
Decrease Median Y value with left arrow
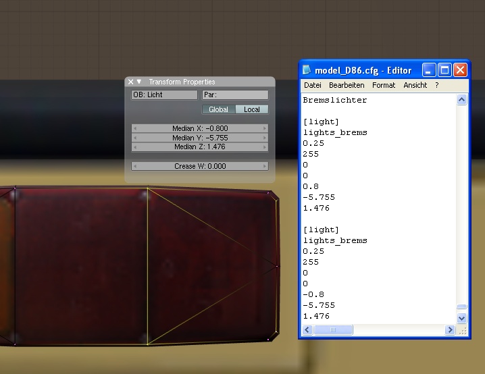(135, 138)
